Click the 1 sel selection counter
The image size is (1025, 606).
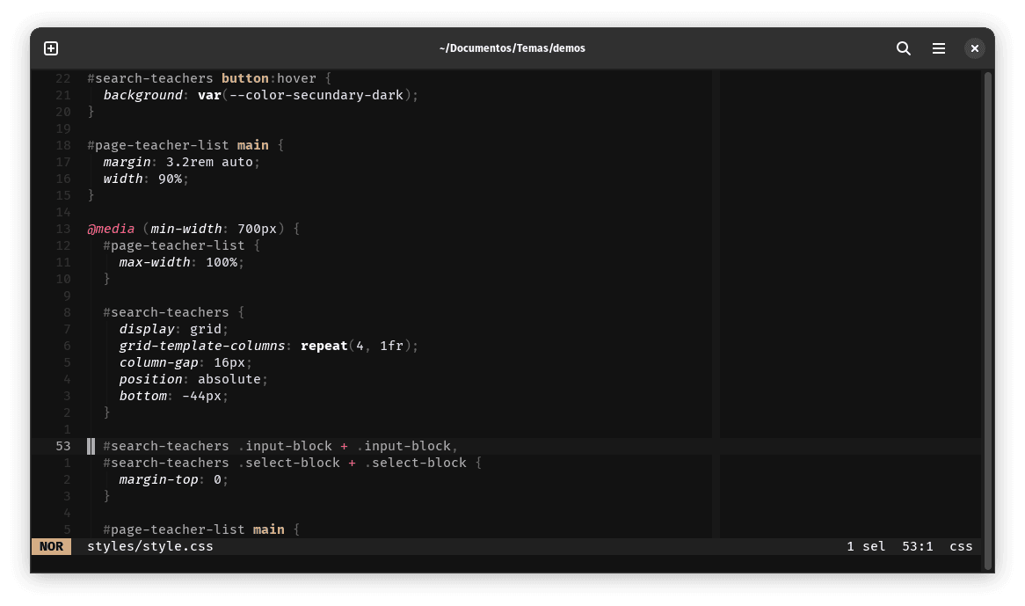pyautogui.click(x=866, y=546)
